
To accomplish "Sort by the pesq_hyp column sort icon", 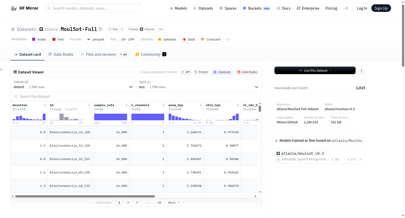I will pyautogui.click(x=201, y=105).
